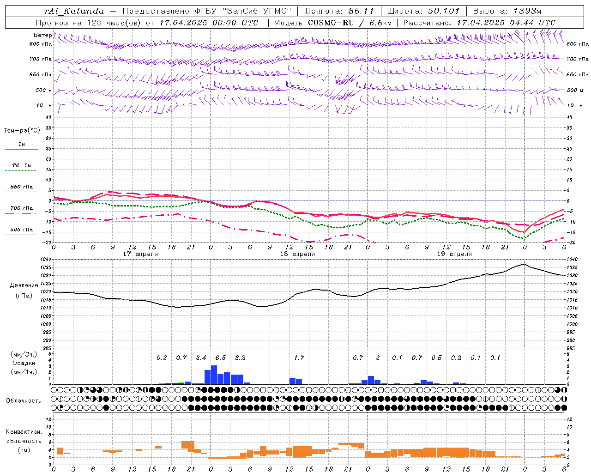Click the "17 апреля" date label

pos(140,254)
